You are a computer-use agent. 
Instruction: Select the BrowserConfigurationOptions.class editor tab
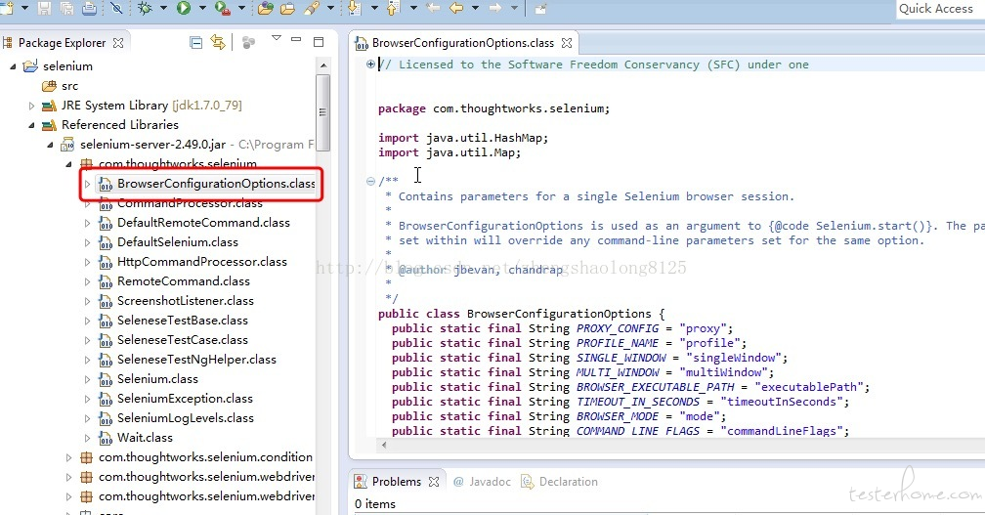point(463,43)
